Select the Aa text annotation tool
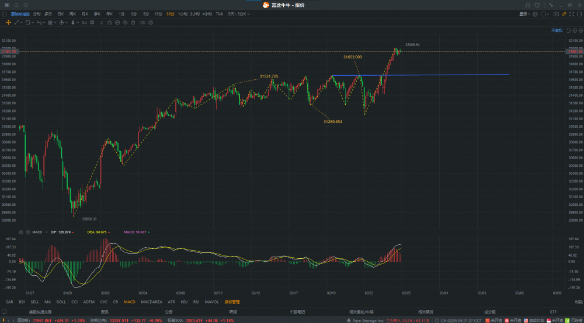 (x=84, y=23)
